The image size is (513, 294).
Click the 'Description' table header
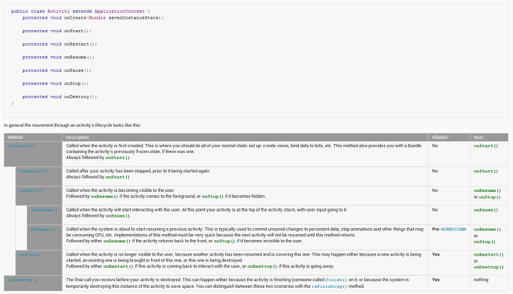coord(77,137)
